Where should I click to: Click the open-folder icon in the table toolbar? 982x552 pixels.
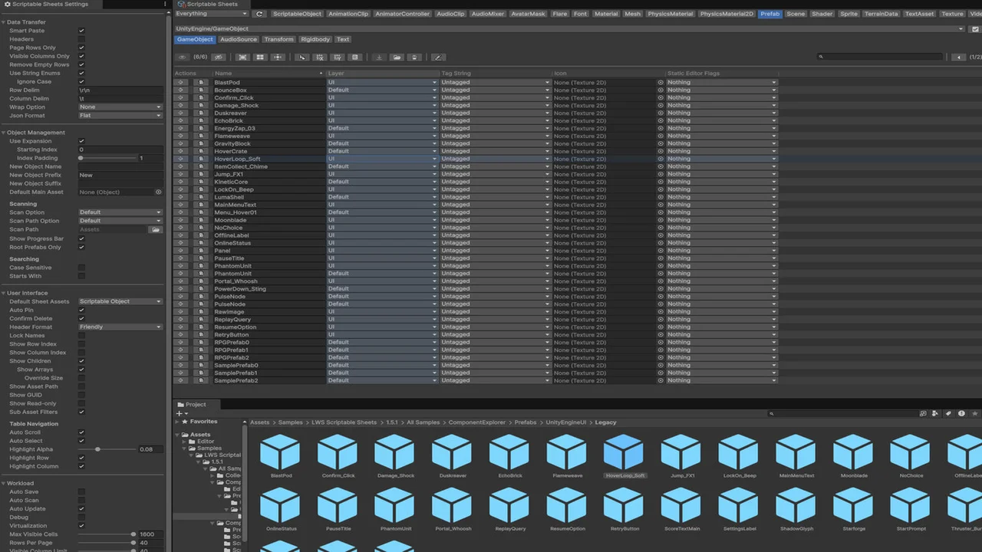397,57
